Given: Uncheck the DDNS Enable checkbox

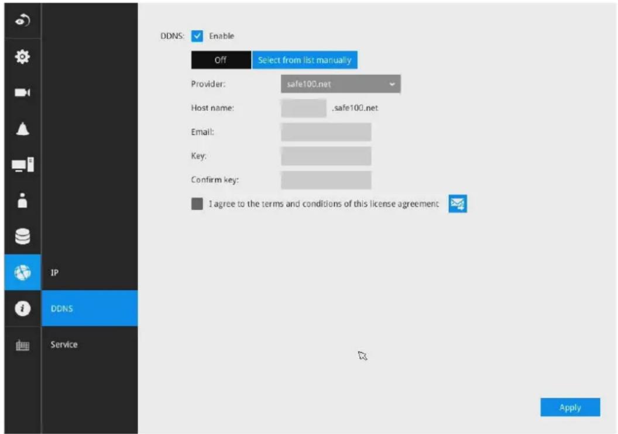Looking at the screenshot, I should click(x=197, y=36).
